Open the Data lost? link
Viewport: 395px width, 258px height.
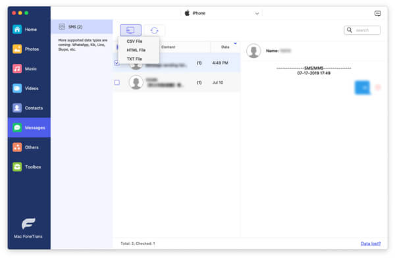(371, 244)
